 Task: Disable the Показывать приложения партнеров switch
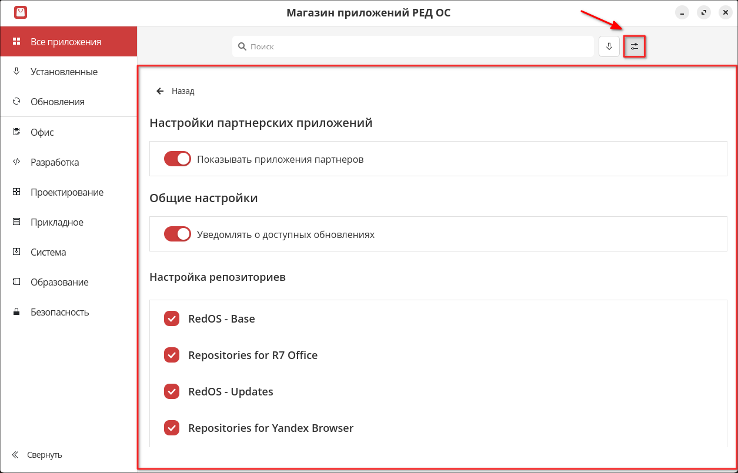pos(178,159)
